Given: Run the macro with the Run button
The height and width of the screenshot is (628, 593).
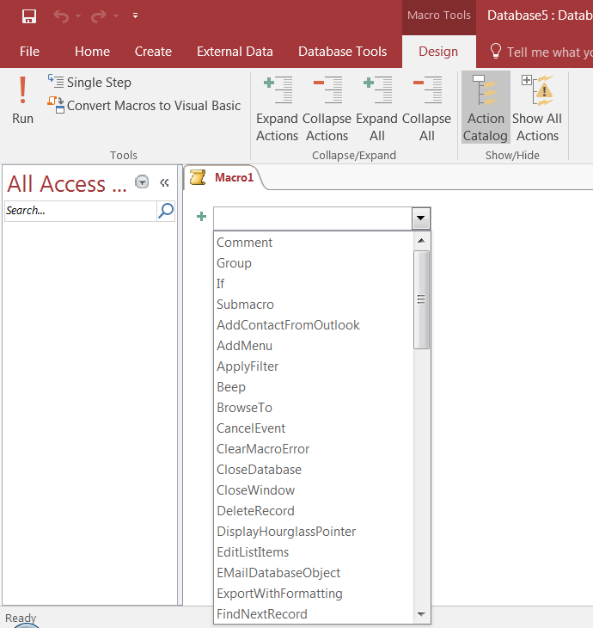Looking at the screenshot, I should (23, 100).
